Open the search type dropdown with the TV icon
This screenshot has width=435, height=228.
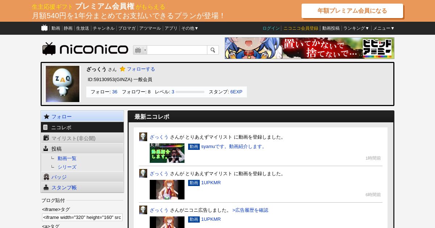(140, 50)
